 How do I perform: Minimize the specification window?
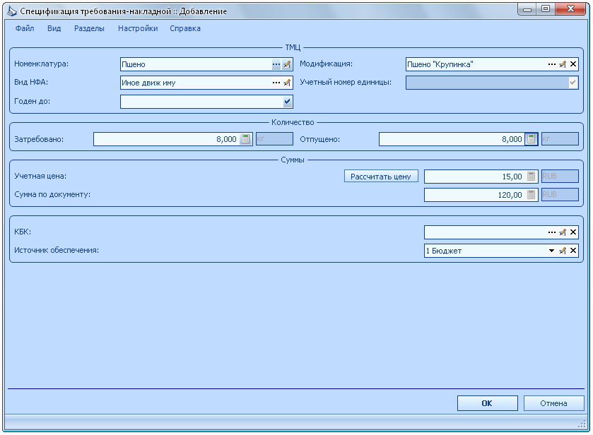coord(527,9)
